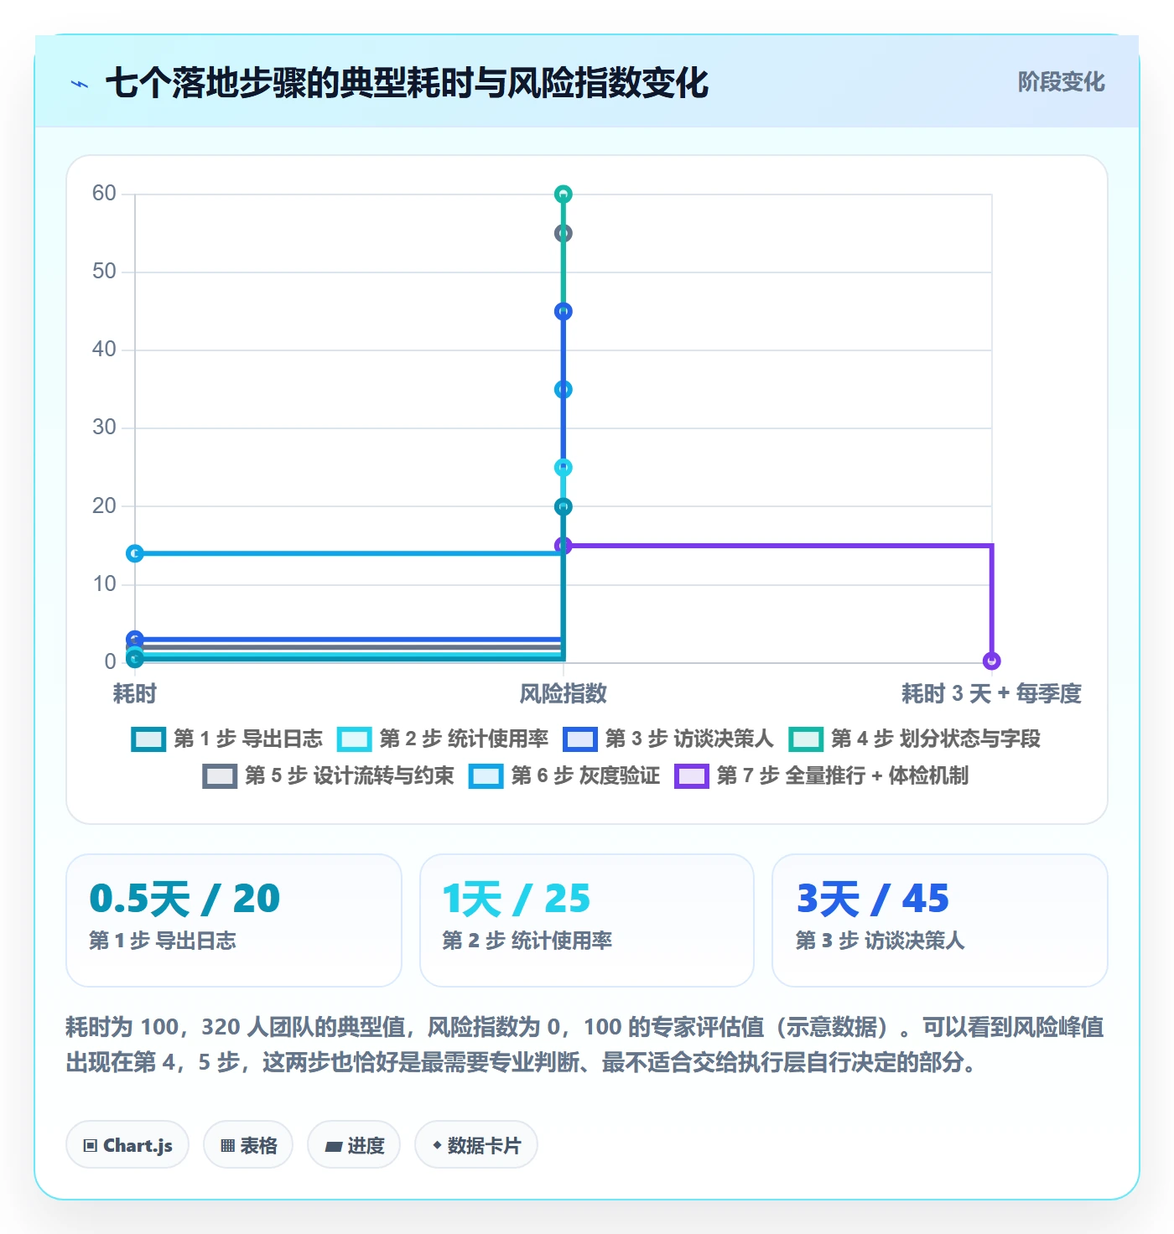Screen dimensions: 1174x1234
Task: Click the 数据卡片 tag
Action: [476, 1144]
